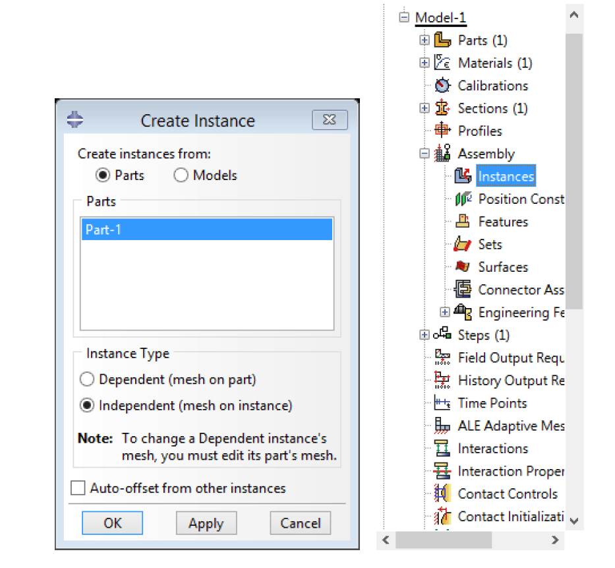615x568 pixels.
Task: Click the Position Constraints icon
Action: 463,199
